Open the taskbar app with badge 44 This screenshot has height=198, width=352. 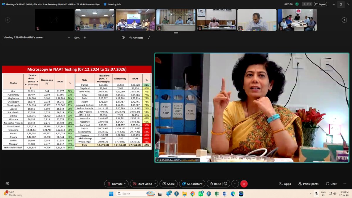coord(169,194)
